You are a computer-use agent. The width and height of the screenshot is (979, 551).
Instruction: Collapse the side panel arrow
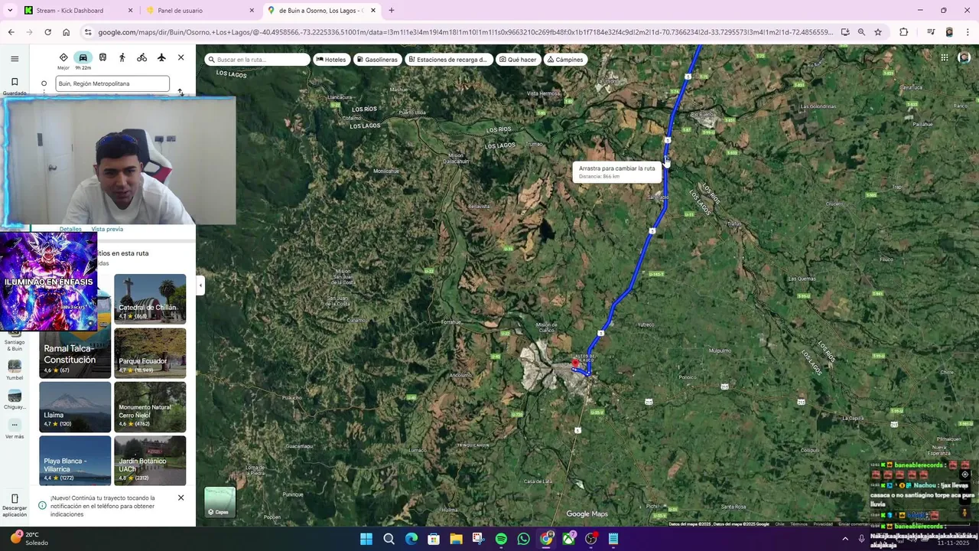coord(200,285)
